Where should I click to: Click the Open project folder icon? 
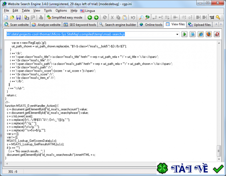(12, 17)
